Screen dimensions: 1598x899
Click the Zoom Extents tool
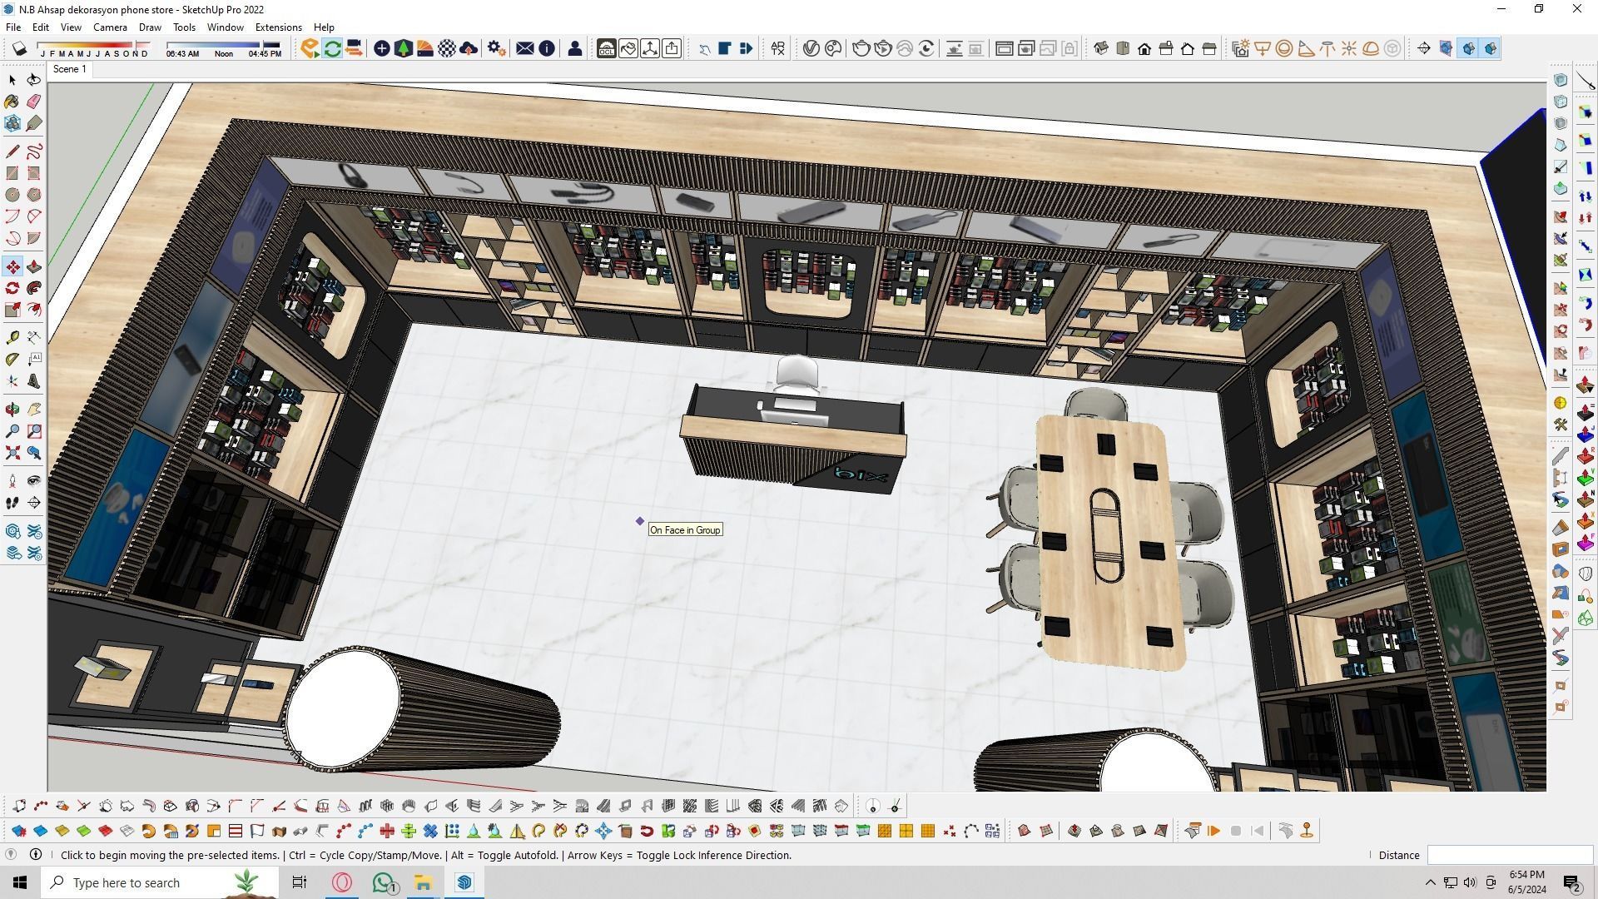click(x=12, y=453)
